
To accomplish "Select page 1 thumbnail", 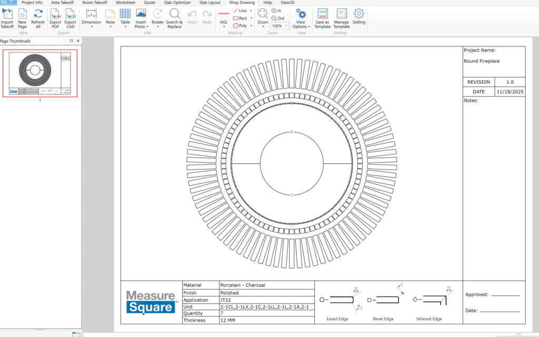I will [x=40, y=73].
